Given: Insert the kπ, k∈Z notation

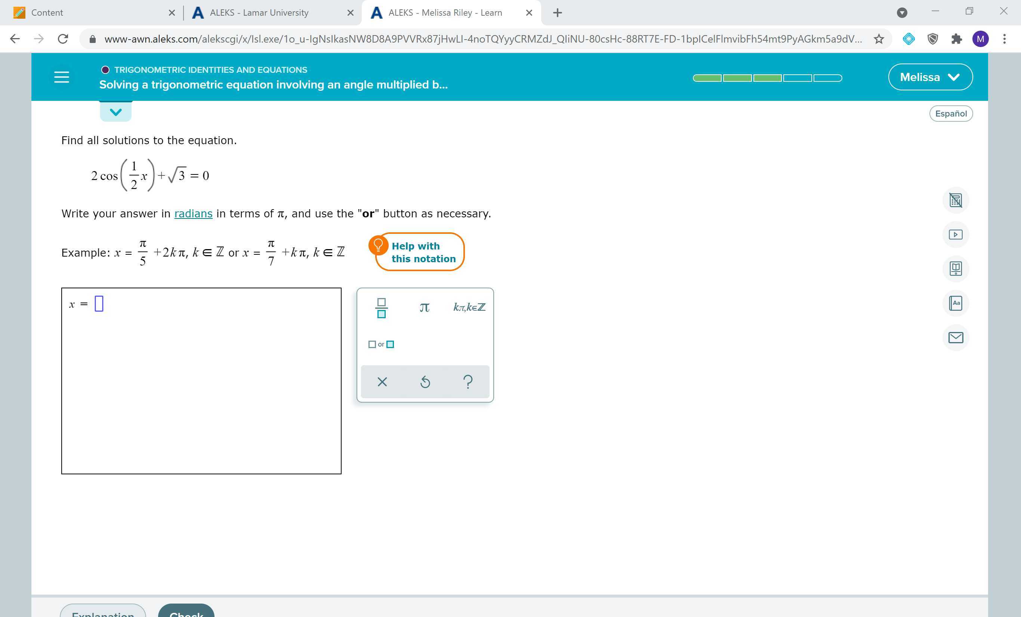Looking at the screenshot, I should click(x=469, y=307).
